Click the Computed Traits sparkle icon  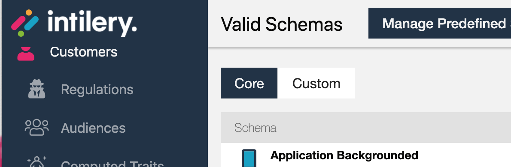(36, 161)
